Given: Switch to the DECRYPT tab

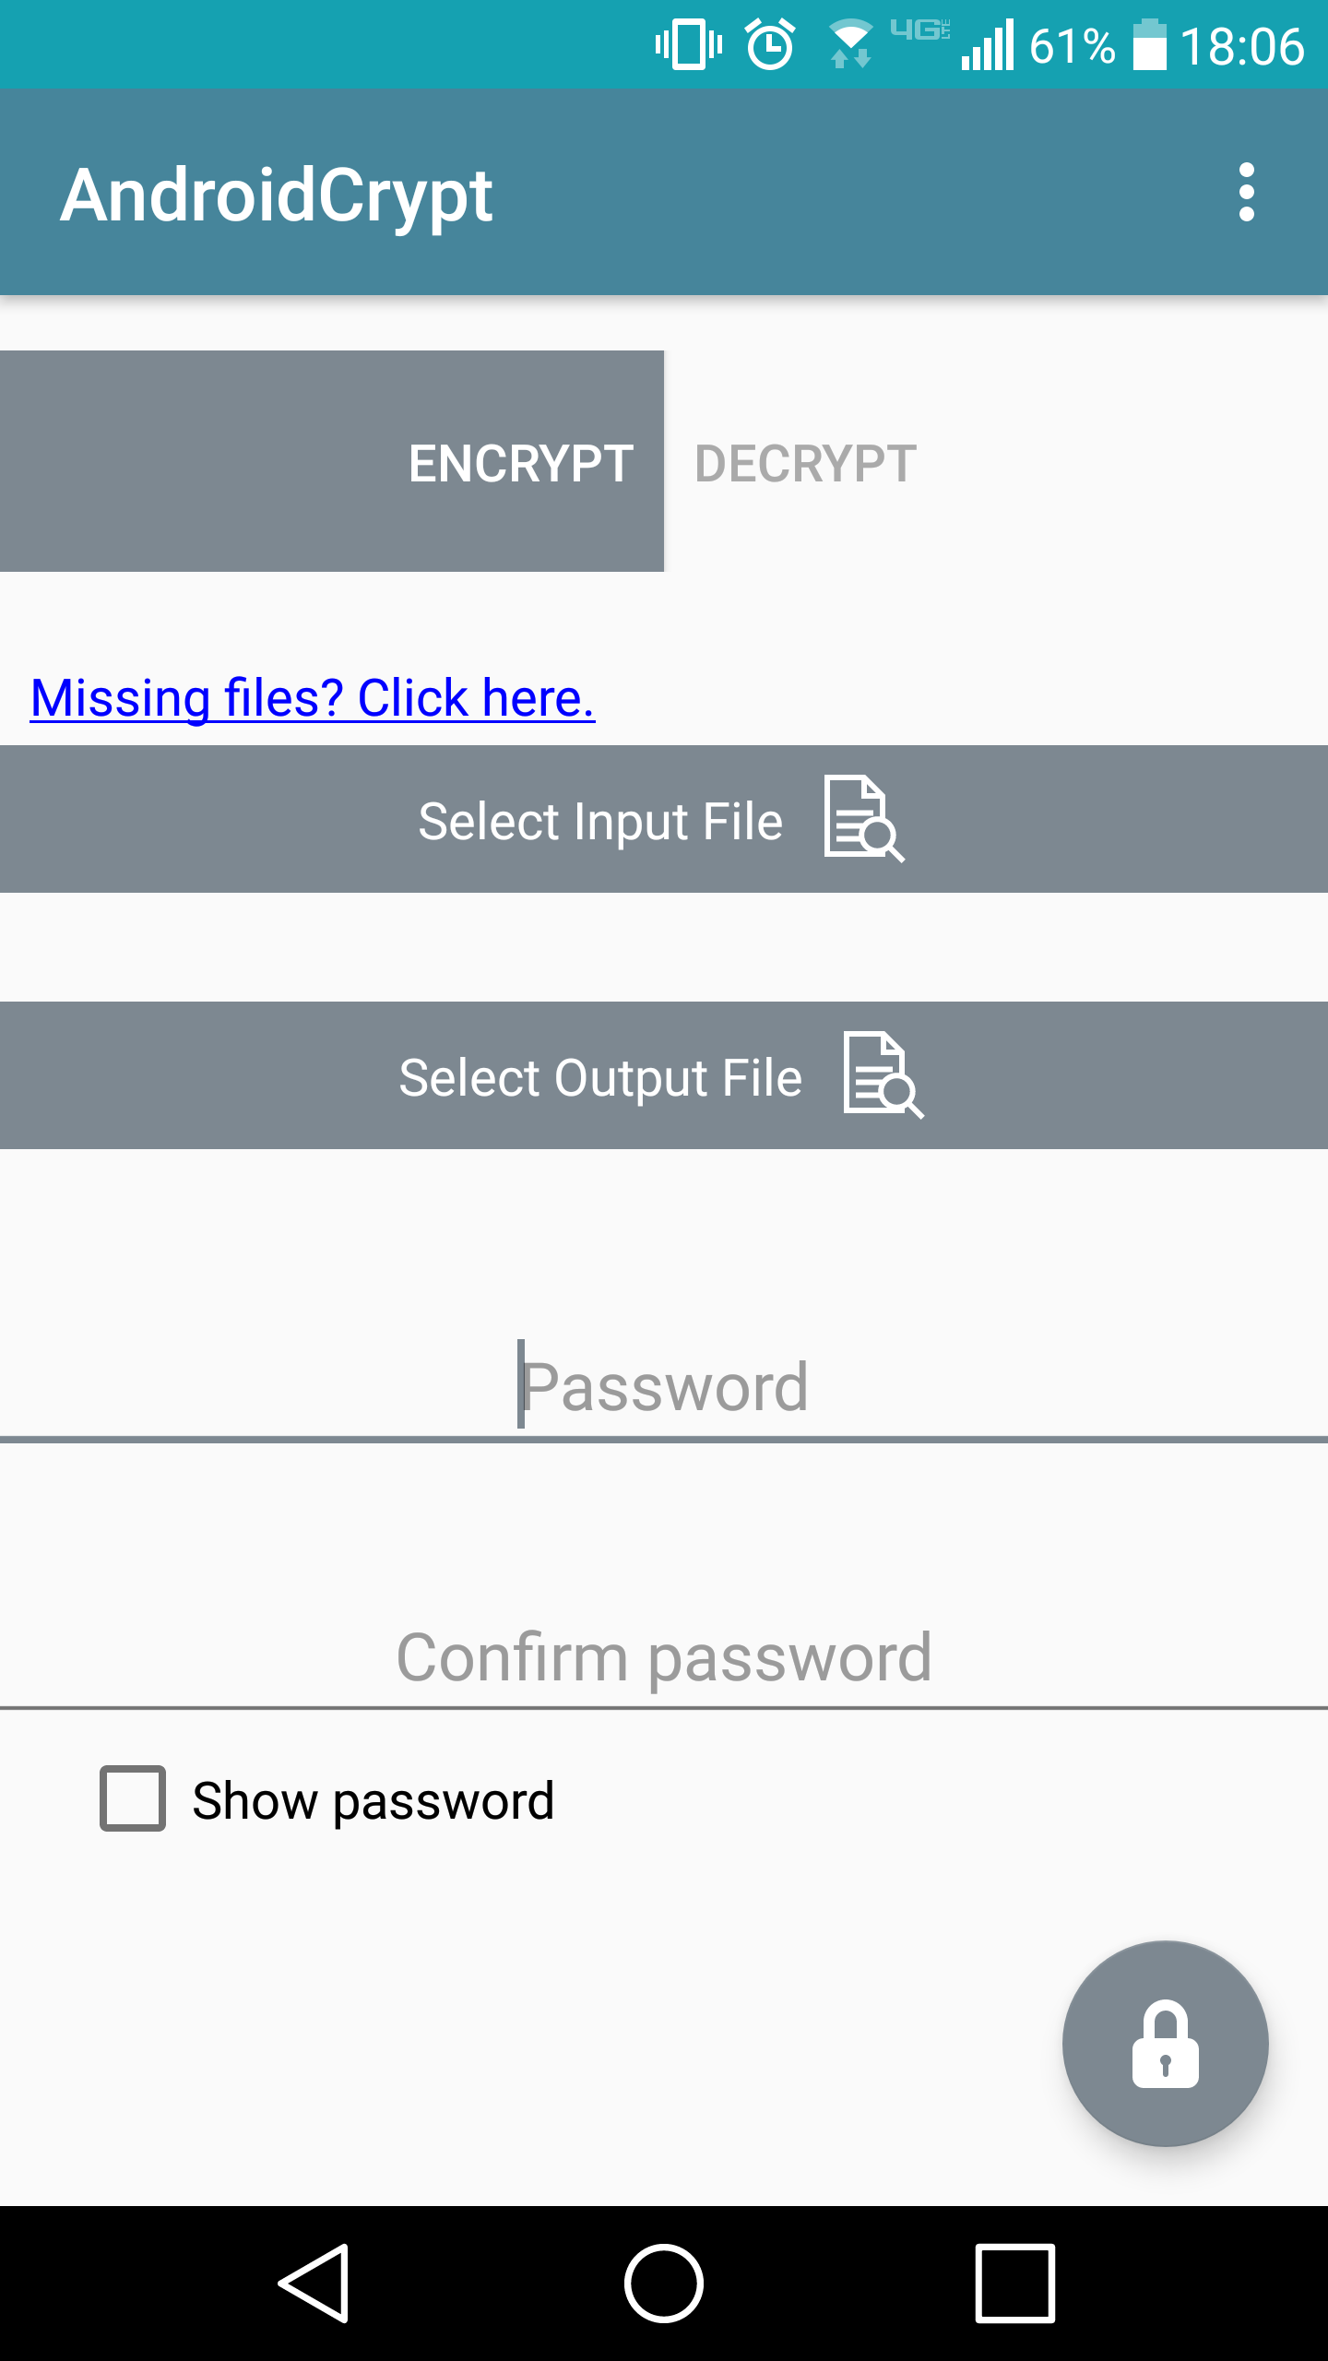Looking at the screenshot, I should coord(805,463).
